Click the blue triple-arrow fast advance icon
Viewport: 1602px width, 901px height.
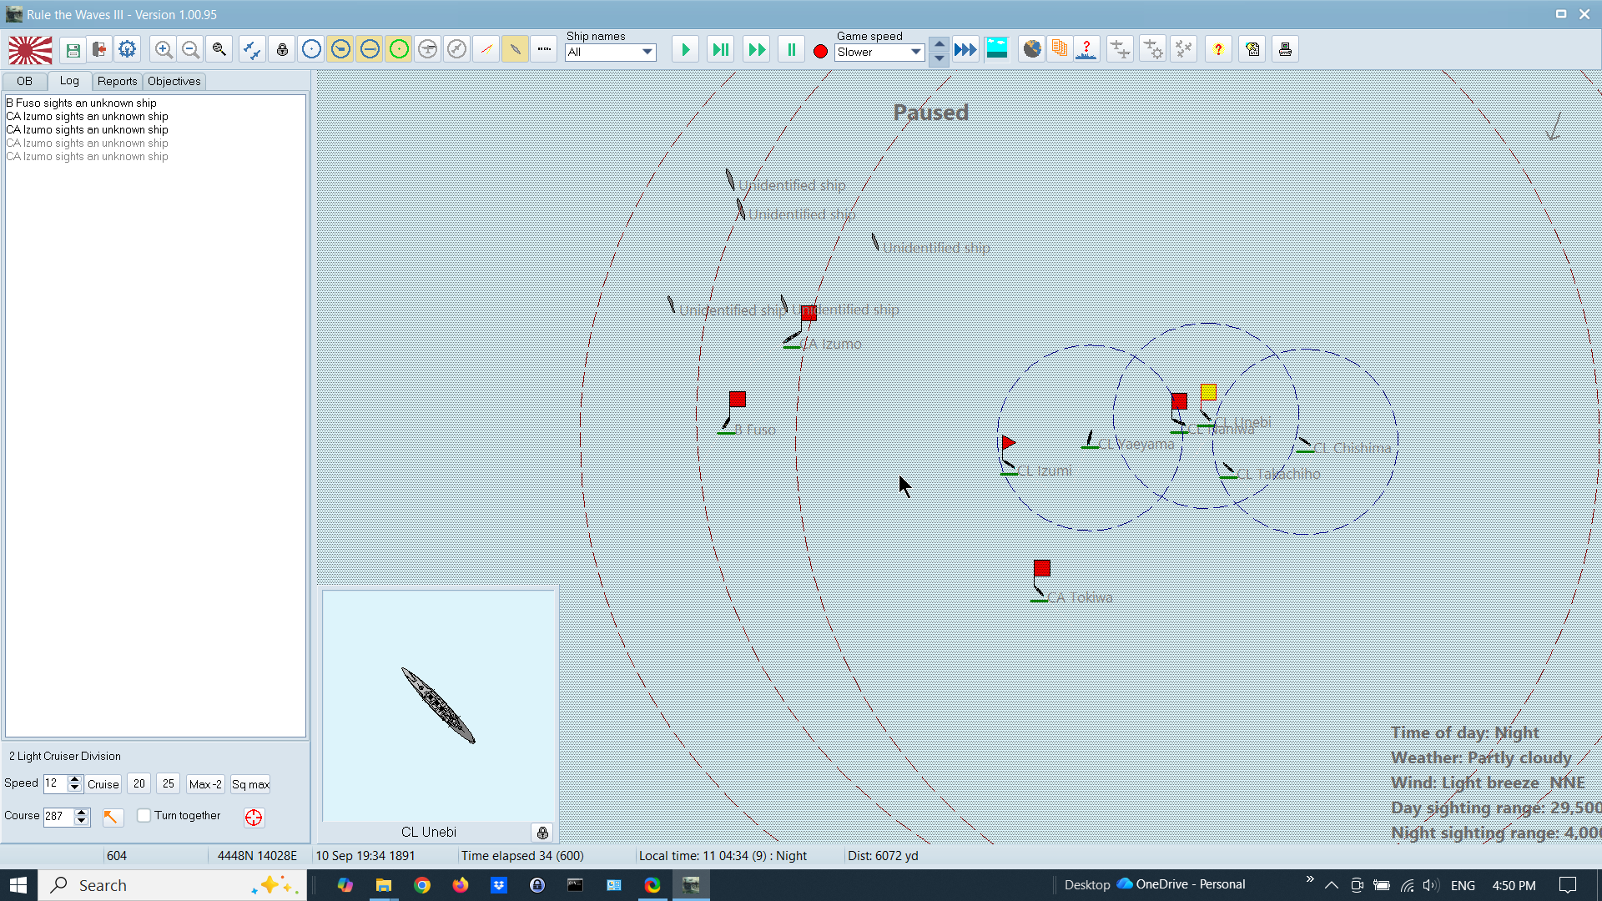(965, 50)
